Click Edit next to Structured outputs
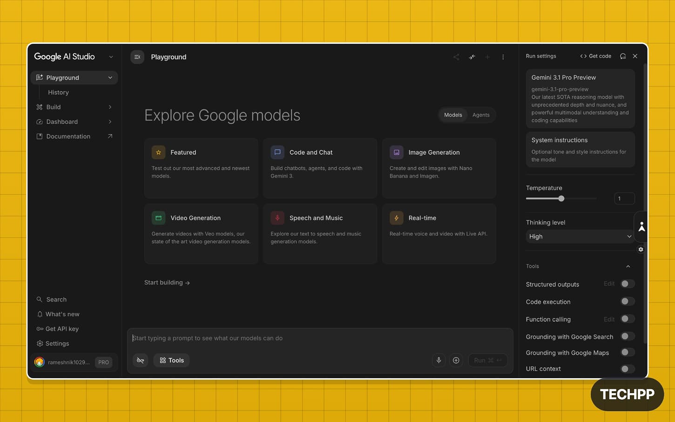Screen dimensions: 675x422 pyautogui.click(x=609, y=284)
